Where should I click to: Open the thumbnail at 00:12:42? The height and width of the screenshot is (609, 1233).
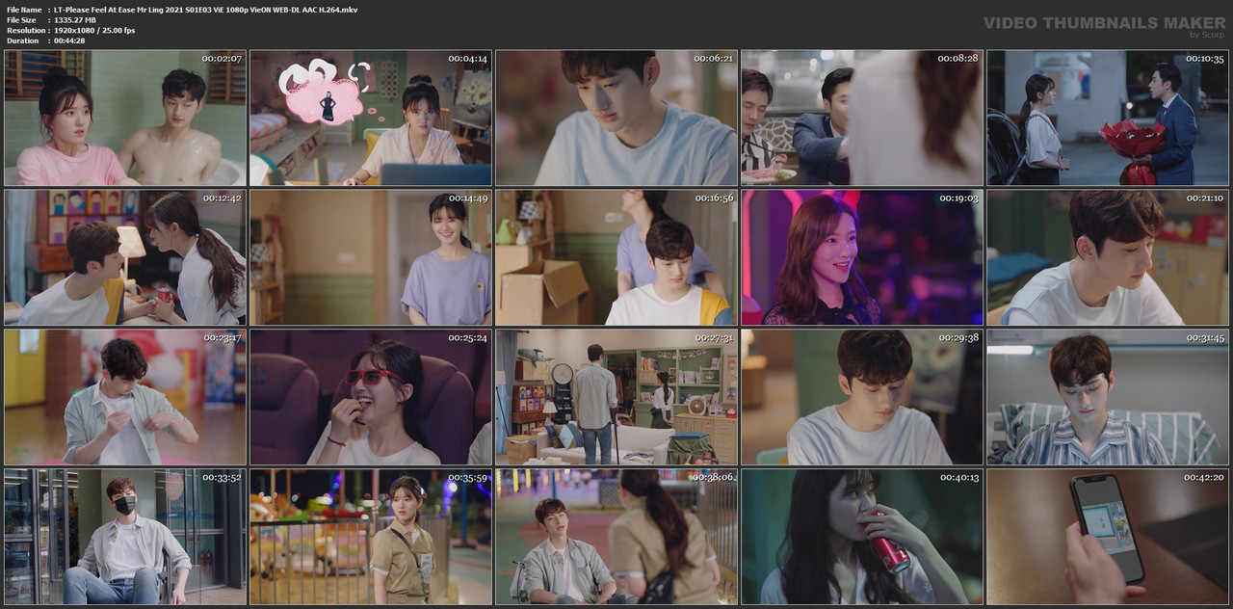[125, 257]
